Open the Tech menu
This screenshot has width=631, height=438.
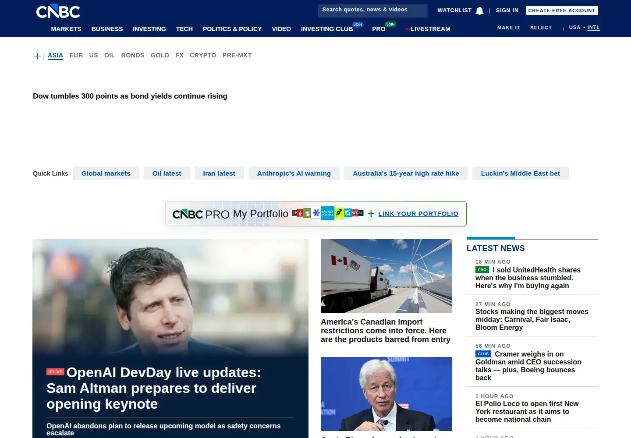click(184, 29)
